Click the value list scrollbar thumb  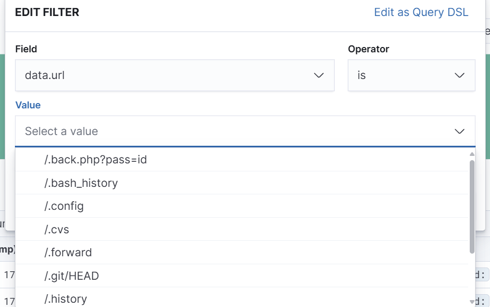coord(472,206)
